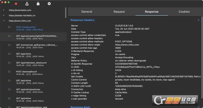Click the Connection value keep-alive
Image resolution: width=203 pixels, height=108 pixels.
click(x=121, y=89)
